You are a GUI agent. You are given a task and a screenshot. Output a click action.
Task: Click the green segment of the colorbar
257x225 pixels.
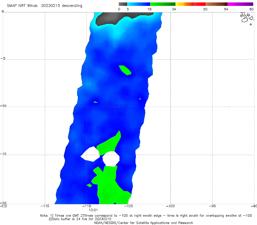(163, 4)
